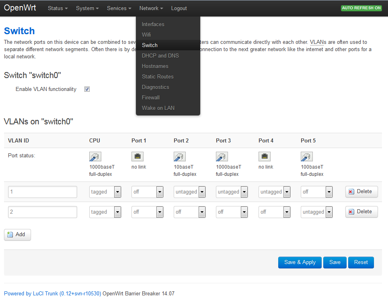The width and height of the screenshot is (388, 301).
Task: Click the Port 5 column header
Action: click(308, 140)
